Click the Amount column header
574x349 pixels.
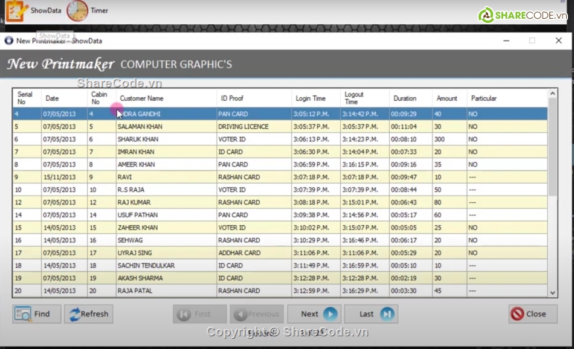click(x=447, y=98)
